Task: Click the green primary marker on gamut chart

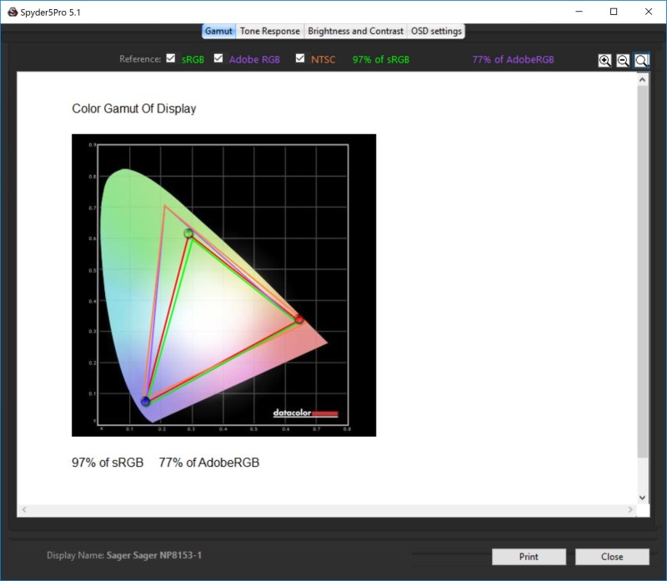Action: click(188, 233)
